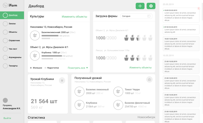This screenshot has width=203, height=123.
Task: Click the plant icon in Урожай Клубники card
Action: coord(62,80)
